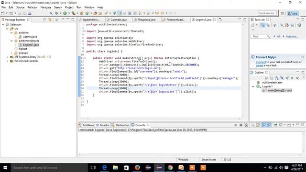Click Display Selected Console monitor icon
Viewport: 306px width, 172px height.
[281, 125]
